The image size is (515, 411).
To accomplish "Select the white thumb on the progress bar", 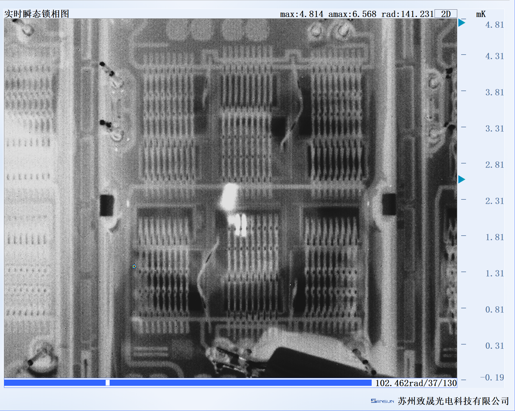I will (x=108, y=383).
